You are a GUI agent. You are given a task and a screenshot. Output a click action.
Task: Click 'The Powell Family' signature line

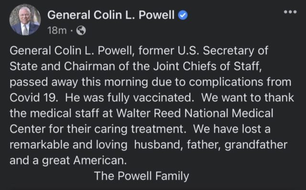tap(142, 176)
